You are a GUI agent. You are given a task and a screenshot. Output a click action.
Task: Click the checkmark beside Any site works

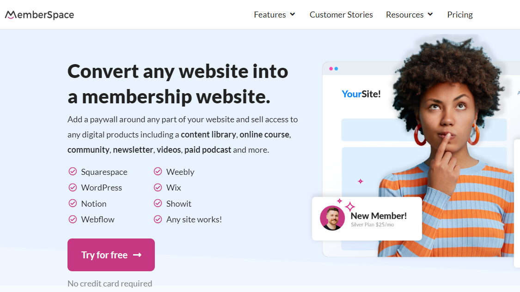(158, 219)
